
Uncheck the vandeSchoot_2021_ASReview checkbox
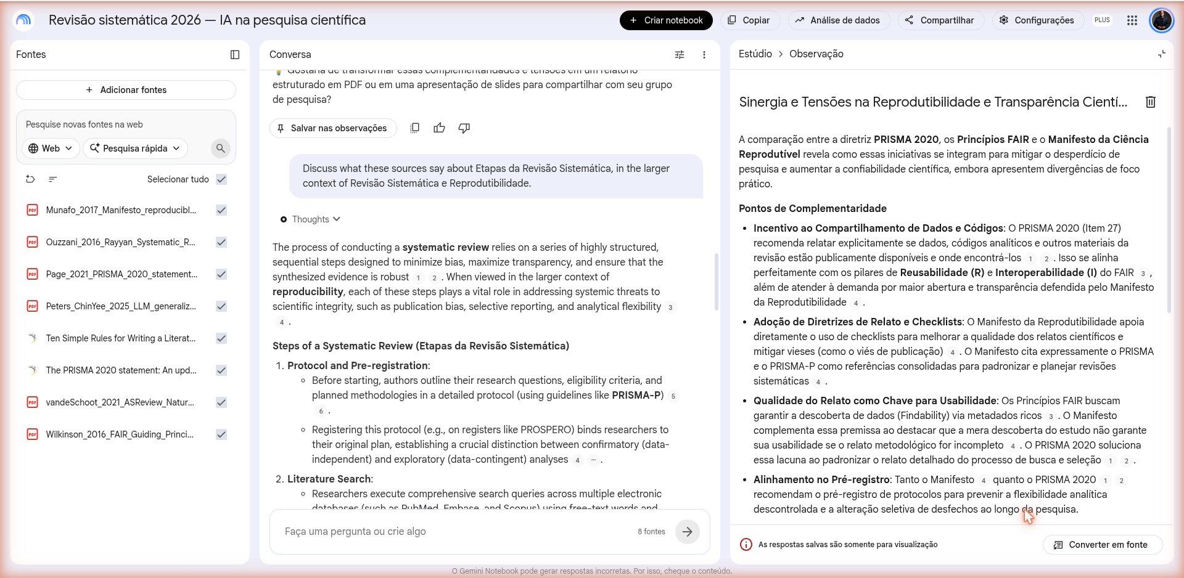(221, 402)
